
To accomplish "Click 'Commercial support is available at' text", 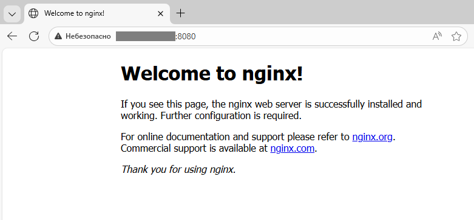I will [x=194, y=148].
